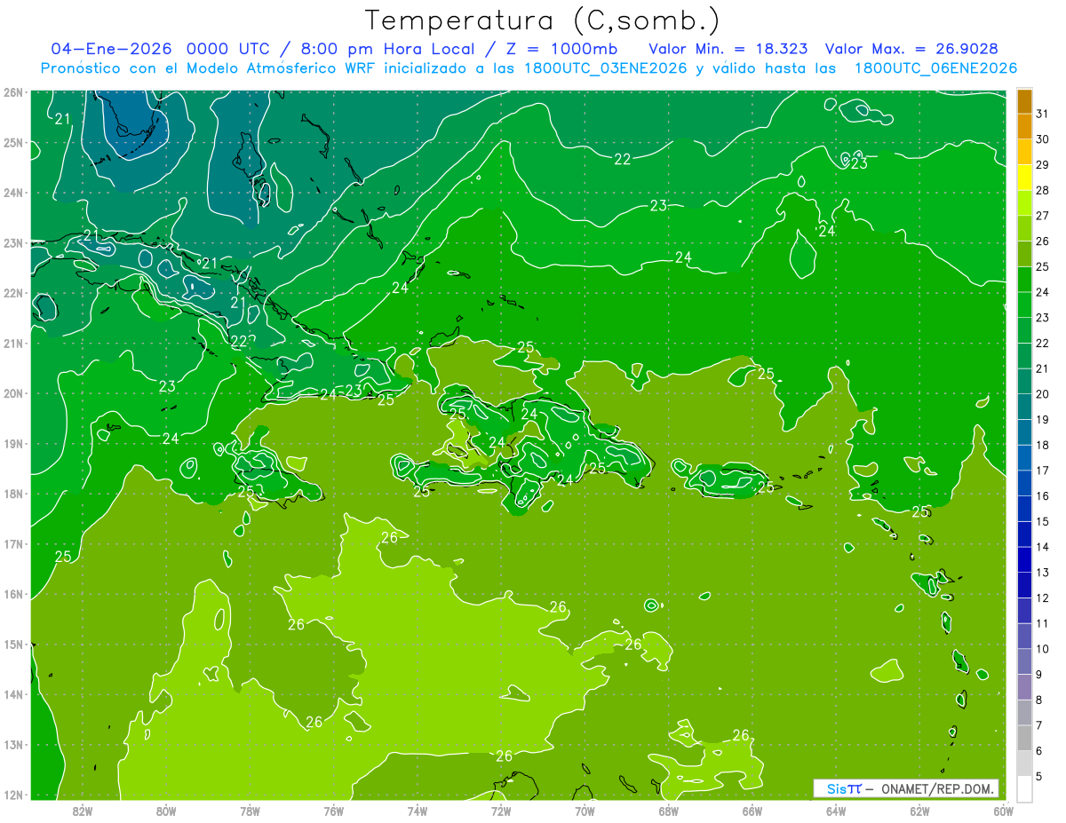Click the '74W' longitude axis label
1066x823 pixels.
[418, 810]
